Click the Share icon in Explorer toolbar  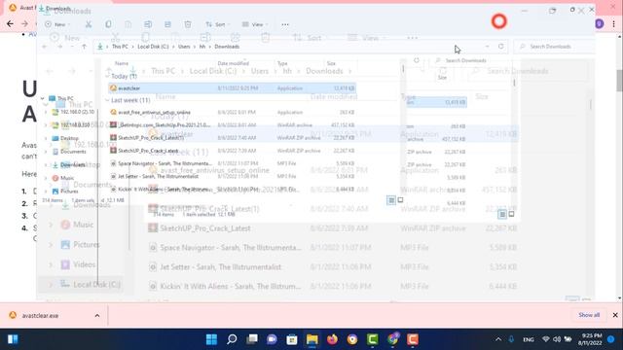pos(167,24)
